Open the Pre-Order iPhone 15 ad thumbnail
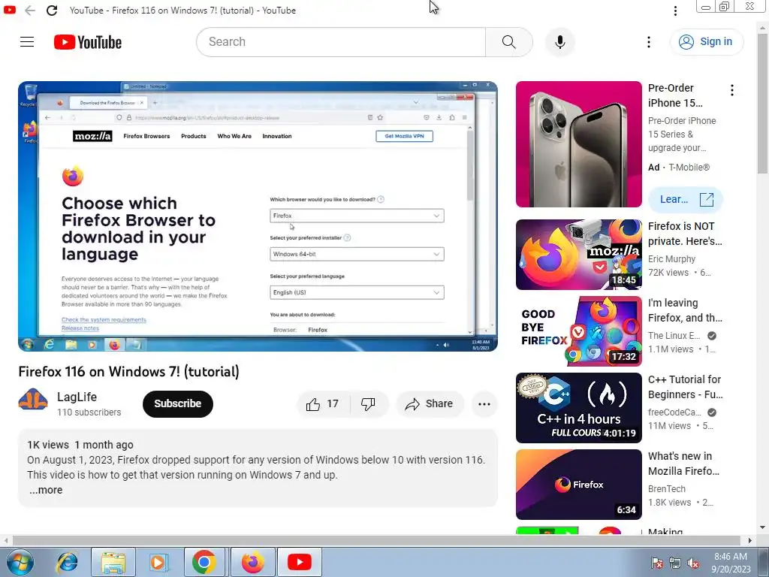The width and height of the screenshot is (769, 577). (579, 144)
